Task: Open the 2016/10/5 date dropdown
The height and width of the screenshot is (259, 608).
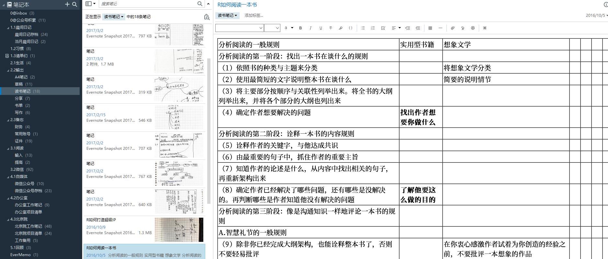Action: pyautogui.click(x=597, y=16)
